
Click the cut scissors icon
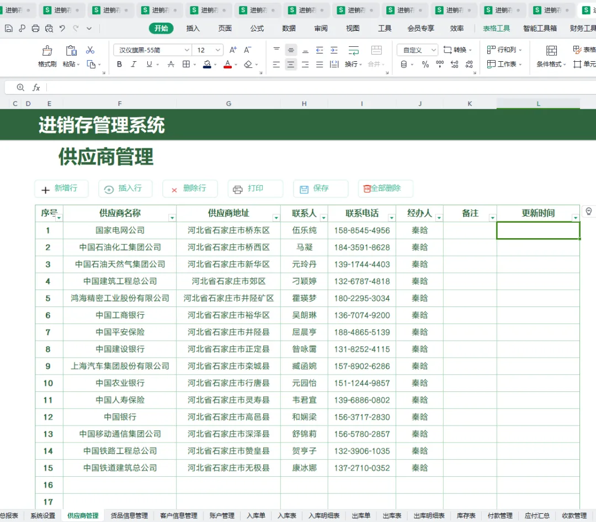pyautogui.click(x=90, y=50)
